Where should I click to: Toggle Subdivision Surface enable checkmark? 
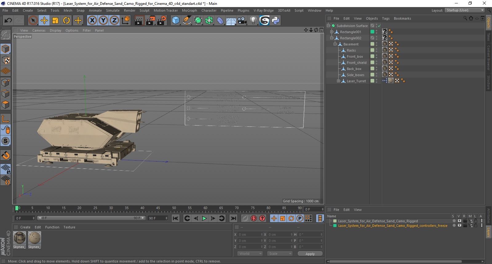pyautogui.click(x=379, y=26)
